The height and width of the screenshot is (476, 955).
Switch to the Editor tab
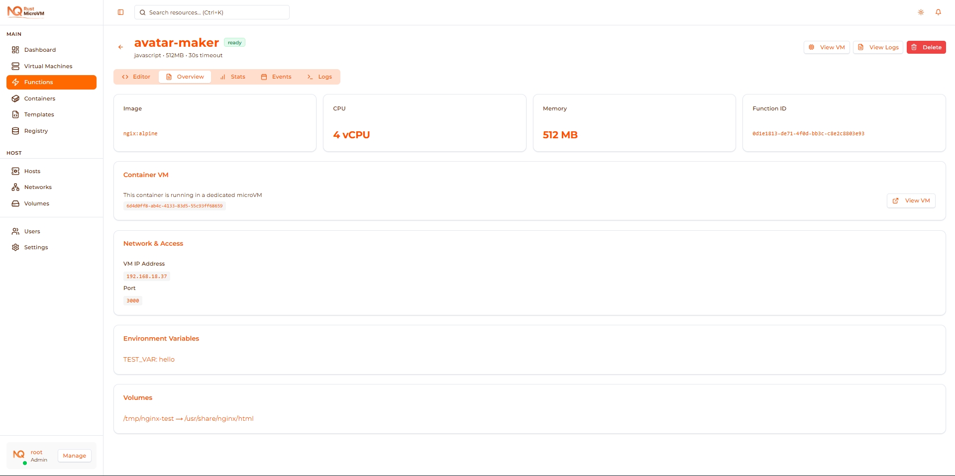tap(135, 77)
